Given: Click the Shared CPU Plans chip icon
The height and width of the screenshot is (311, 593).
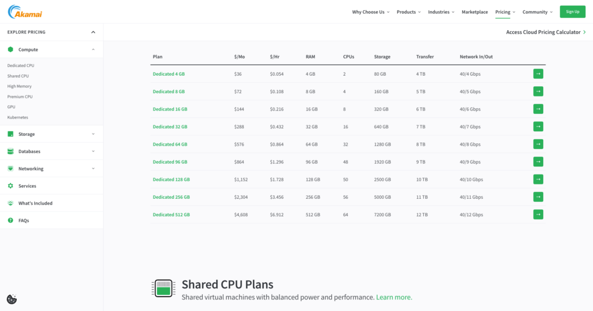Looking at the screenshot, I should point(163,288).
